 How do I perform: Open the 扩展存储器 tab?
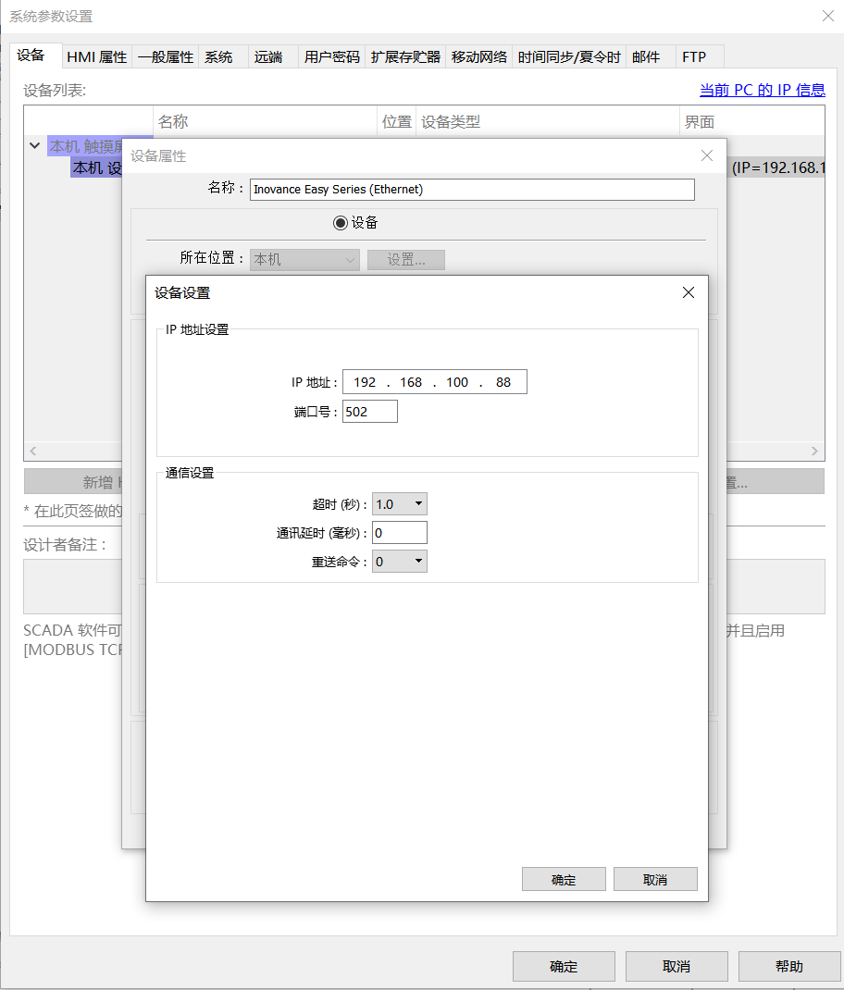coord(405,56)
